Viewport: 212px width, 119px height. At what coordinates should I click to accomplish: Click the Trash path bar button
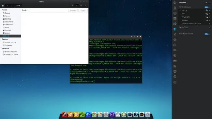[18, 6]
